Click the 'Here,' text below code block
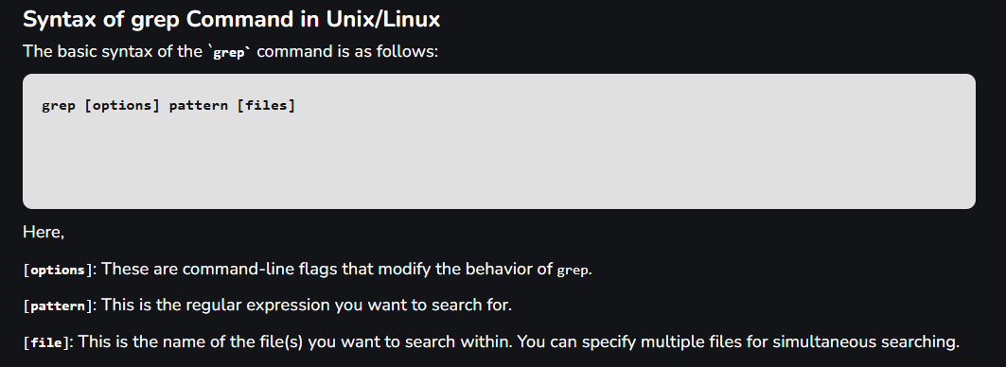The width and height of the screenshot is (1006, 367). [x=44, y=233]
